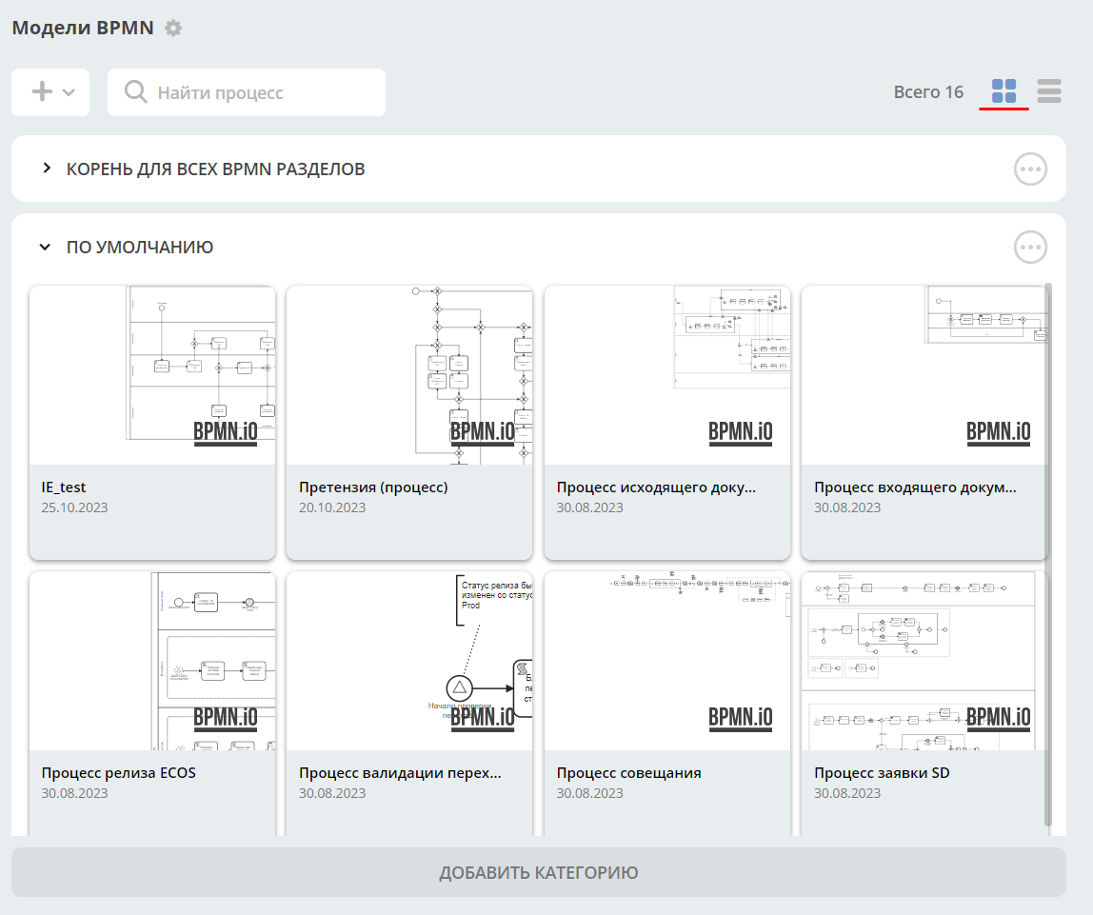This screenshot has width=1093, height=915.
Task: Open Процесс совещания thumbnail
Action: click(667, 661)
